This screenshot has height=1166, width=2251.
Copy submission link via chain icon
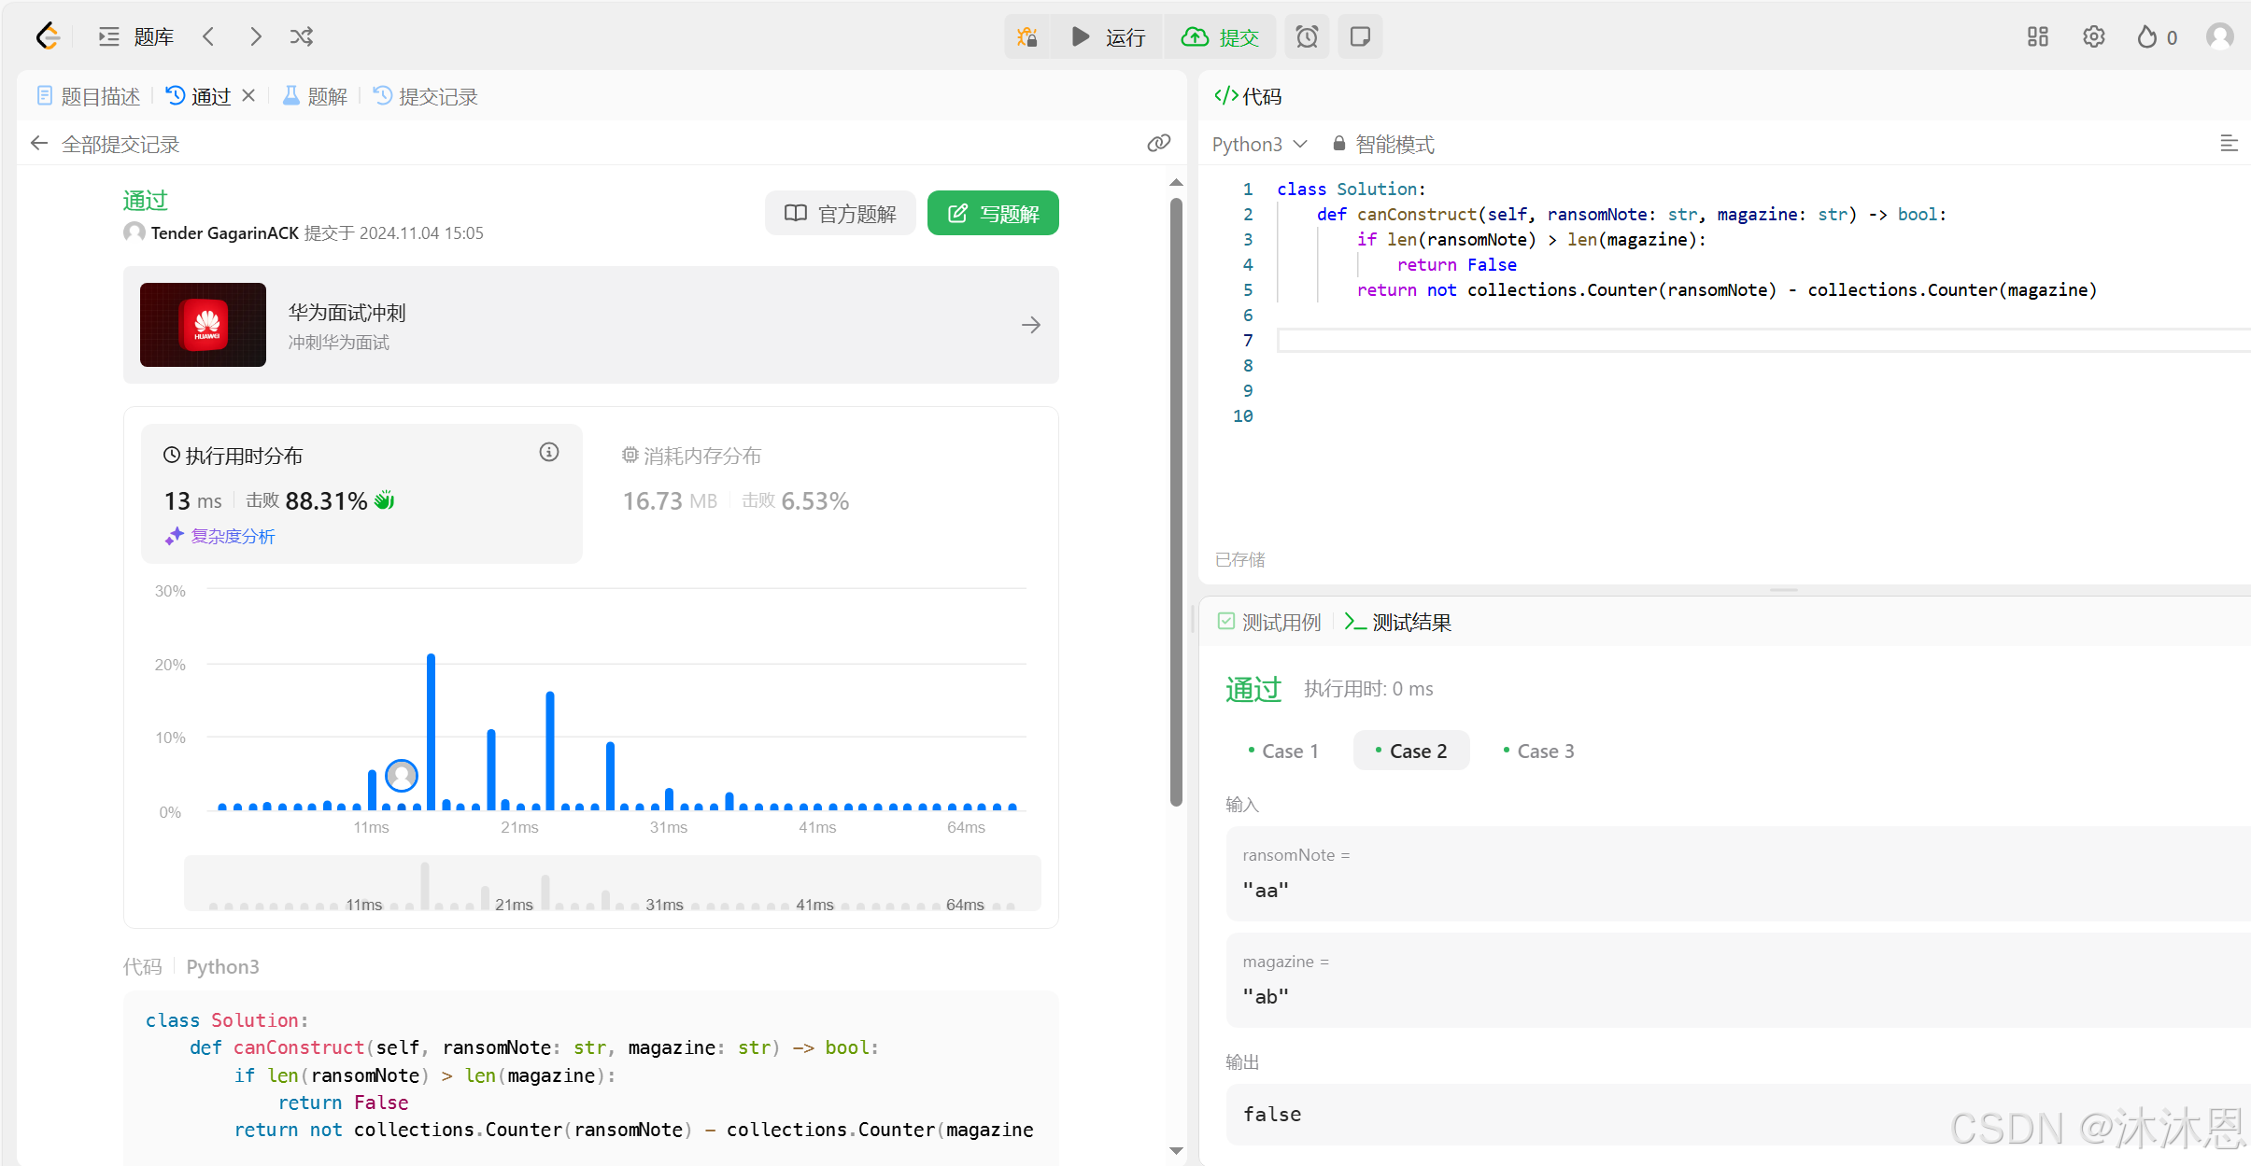pyautogui.click(x=1158, y=143)
